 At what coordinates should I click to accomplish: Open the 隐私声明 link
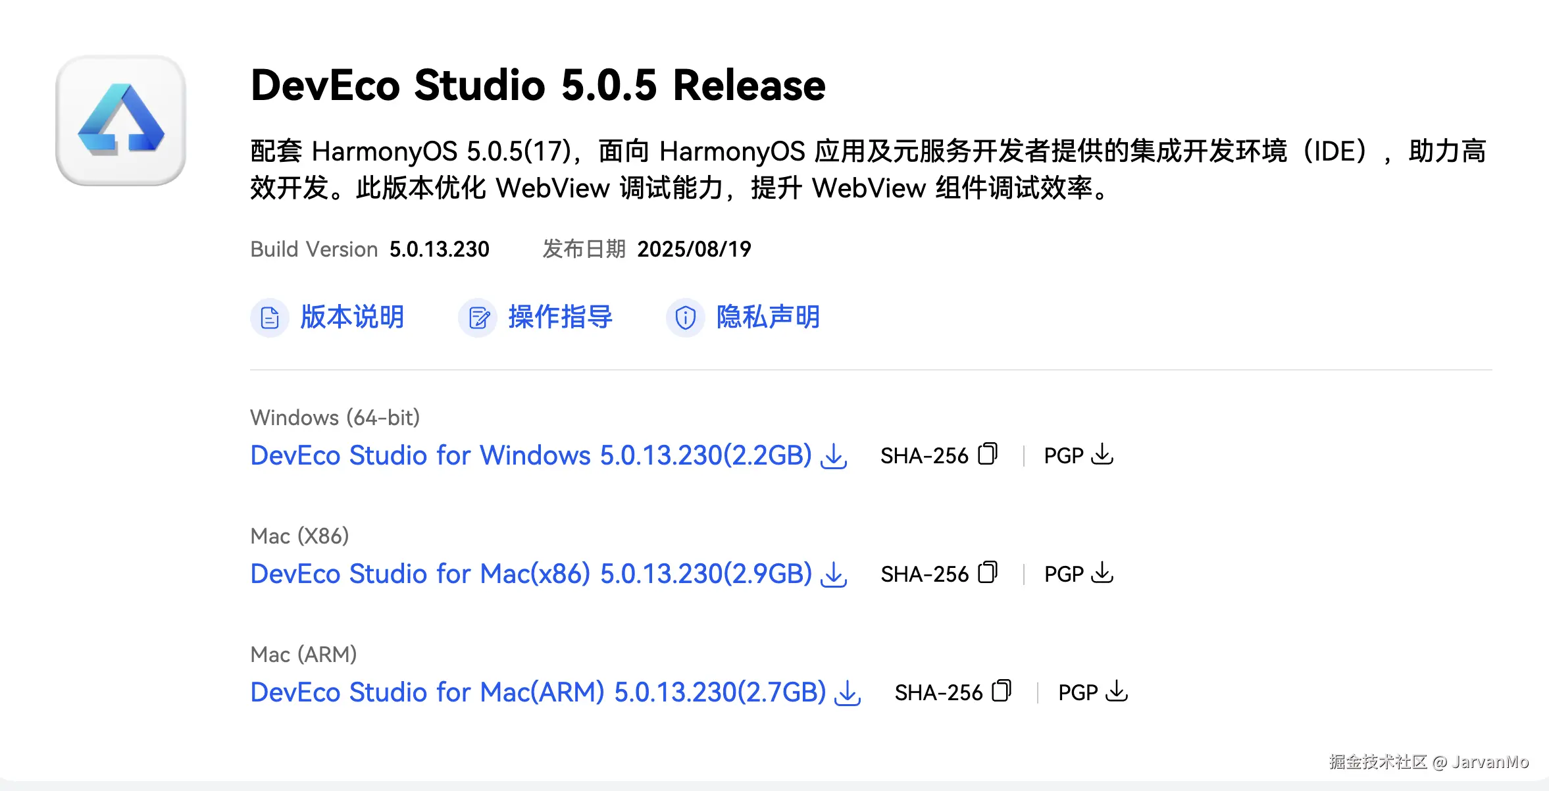[x=768, y=317]
